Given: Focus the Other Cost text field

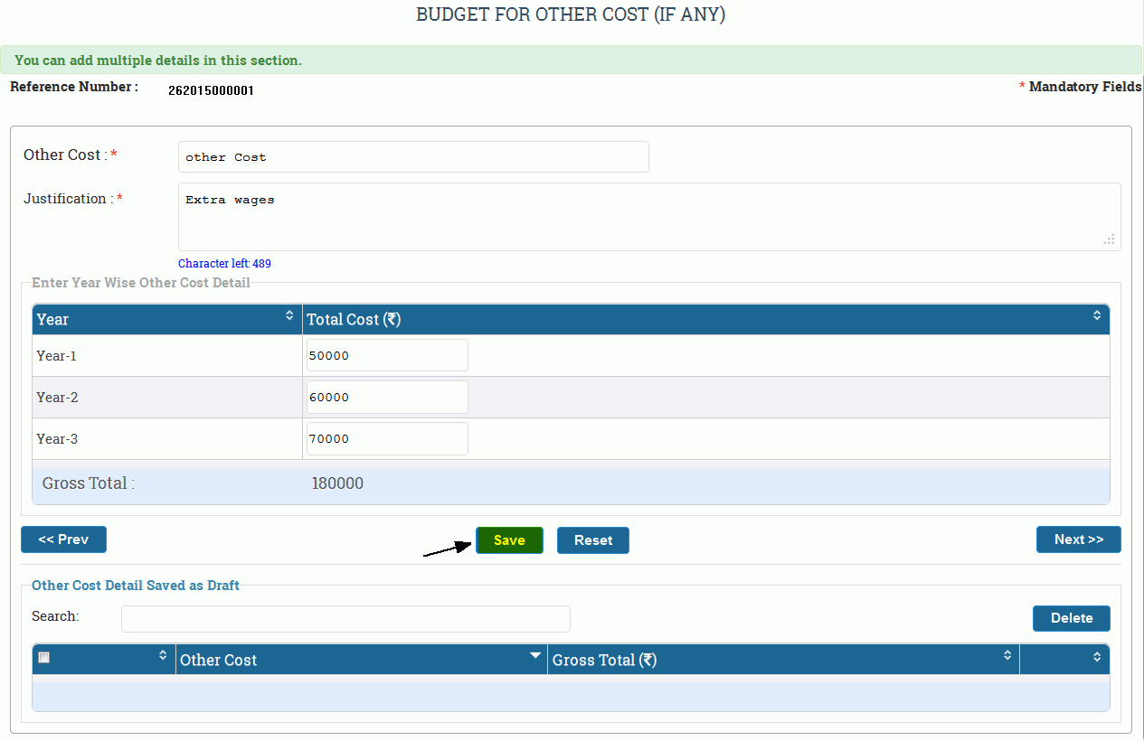Looking at the screenshot, I should (413, 157).
